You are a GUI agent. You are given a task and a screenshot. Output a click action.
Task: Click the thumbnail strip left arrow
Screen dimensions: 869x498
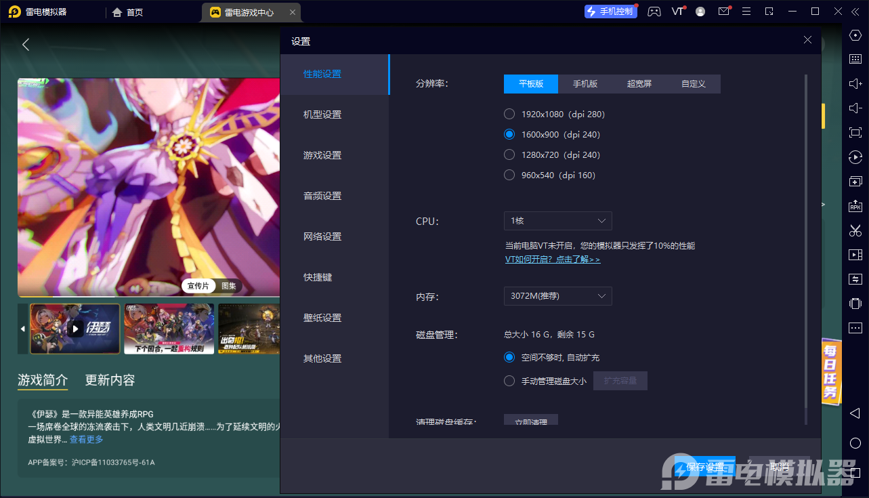click(22, 329)
